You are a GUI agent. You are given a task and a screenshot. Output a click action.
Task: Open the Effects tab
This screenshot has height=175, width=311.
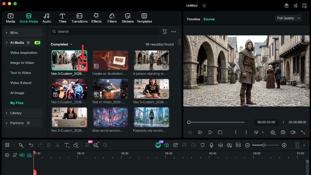click(96, 18)
